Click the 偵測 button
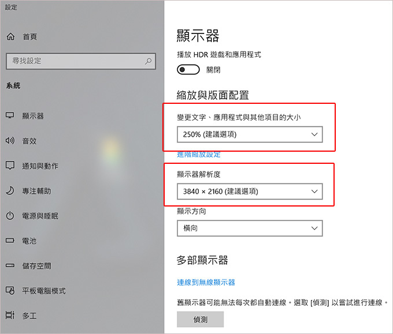This screenshot has width=393, height=334. (x=201, y=319)
